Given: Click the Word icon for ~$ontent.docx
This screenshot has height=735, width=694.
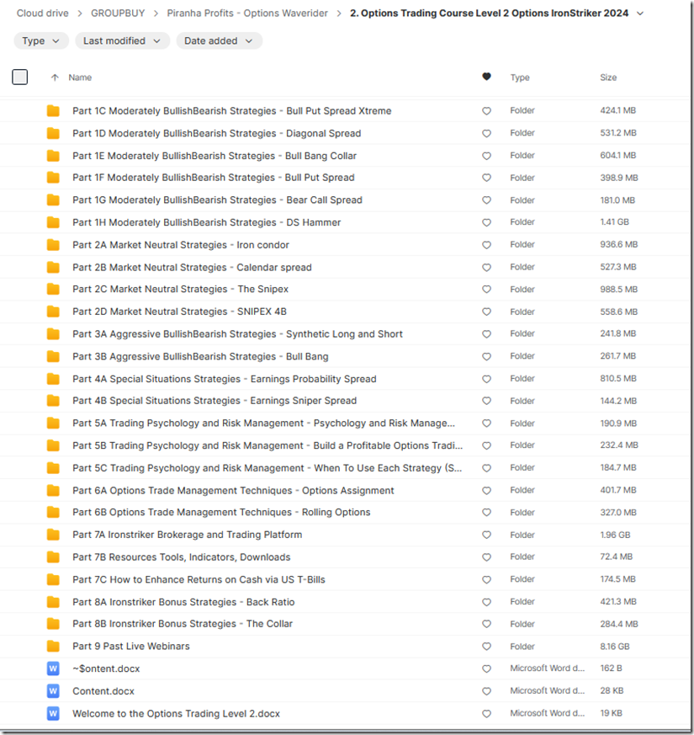Looking at the screenshot, I should [54, 668].
